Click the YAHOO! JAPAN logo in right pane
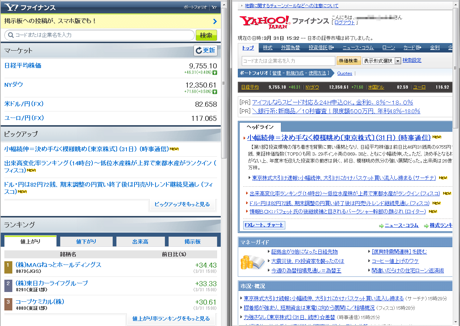This screenshot has height=326, width=460. [265, 22]
